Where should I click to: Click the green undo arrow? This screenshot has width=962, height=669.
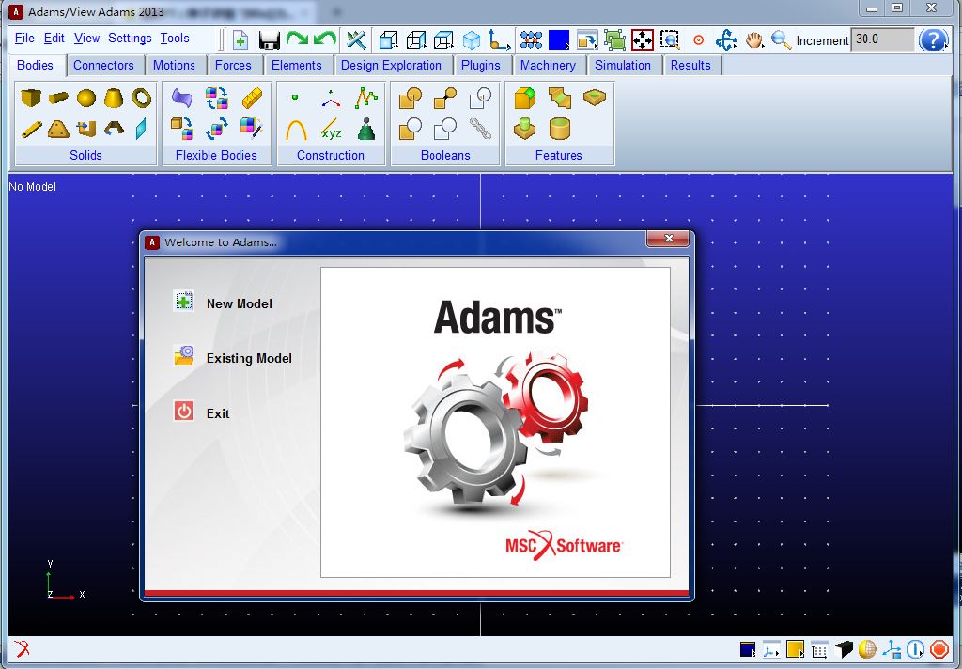[x=324, y=39]
